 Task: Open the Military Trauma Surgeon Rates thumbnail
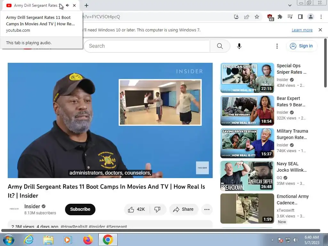[x=247, y=143]
